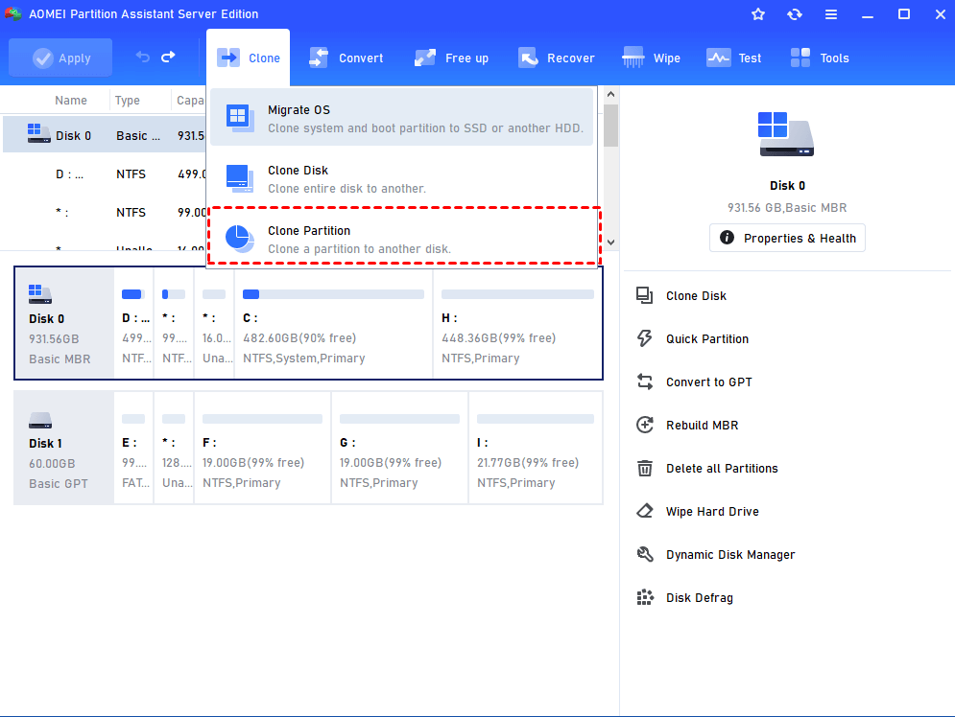Open the Convert menu
The image size is (955, 717).
(x=346, y=58)
